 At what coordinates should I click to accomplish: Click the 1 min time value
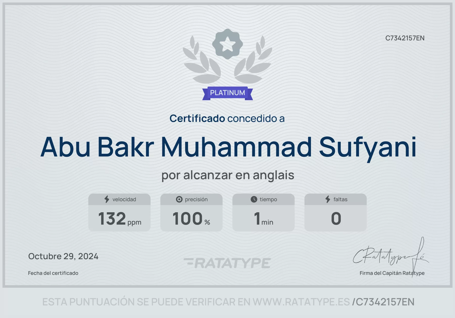click(263, 219)
